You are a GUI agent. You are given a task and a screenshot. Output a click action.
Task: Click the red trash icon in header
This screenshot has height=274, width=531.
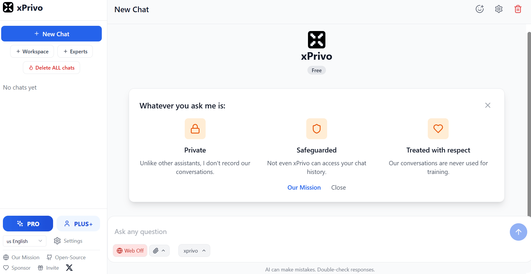click(518, 9)
